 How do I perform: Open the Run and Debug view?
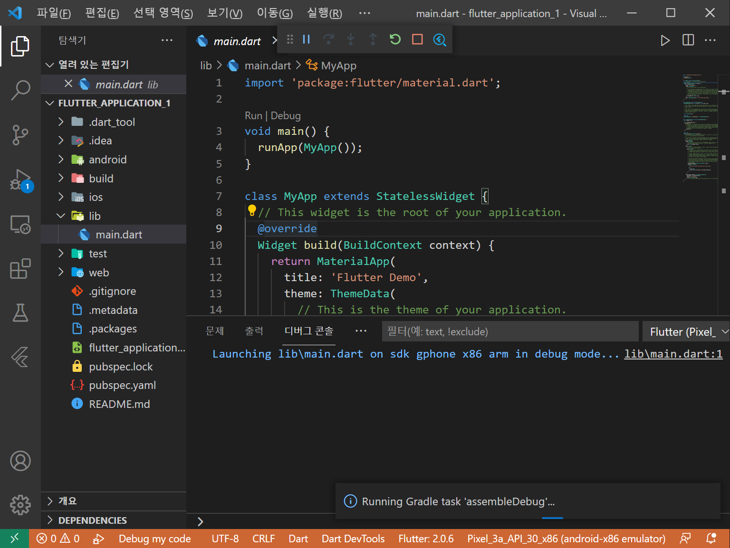(x=20, y=180)
